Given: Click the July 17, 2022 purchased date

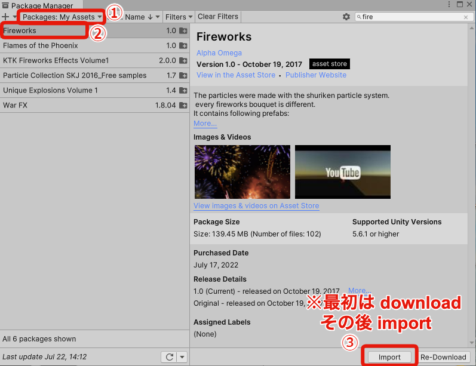Looking at the screenshot, I should [216, 265].
